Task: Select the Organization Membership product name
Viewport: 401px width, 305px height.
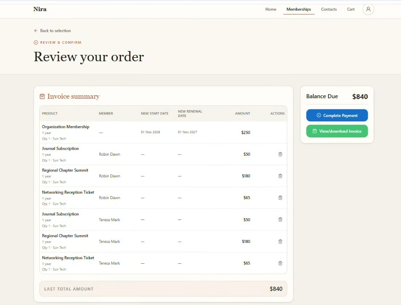Action: (65, 127)
